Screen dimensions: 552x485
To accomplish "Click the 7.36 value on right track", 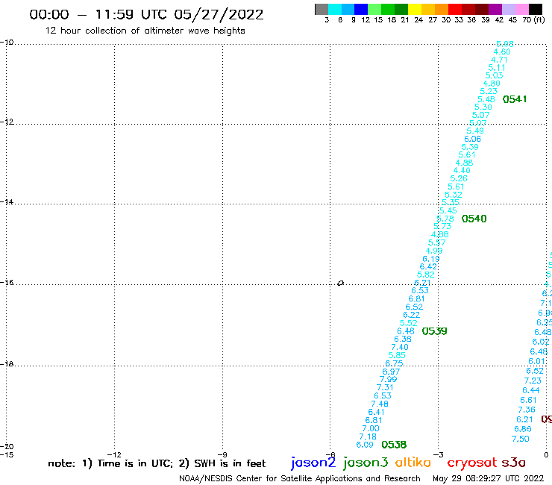I will click(527, 410).
